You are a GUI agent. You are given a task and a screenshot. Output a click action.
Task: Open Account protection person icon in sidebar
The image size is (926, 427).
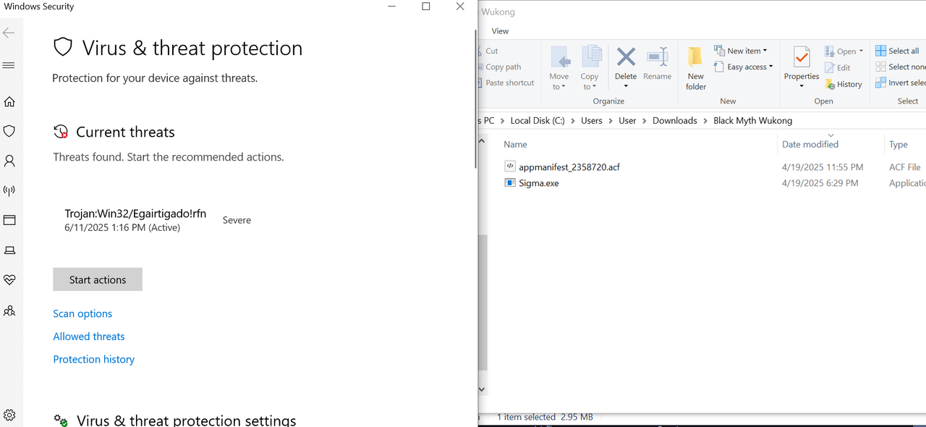(x=9, y=161)
